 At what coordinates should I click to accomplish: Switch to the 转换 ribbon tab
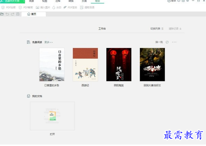click(x=71, y=1)
